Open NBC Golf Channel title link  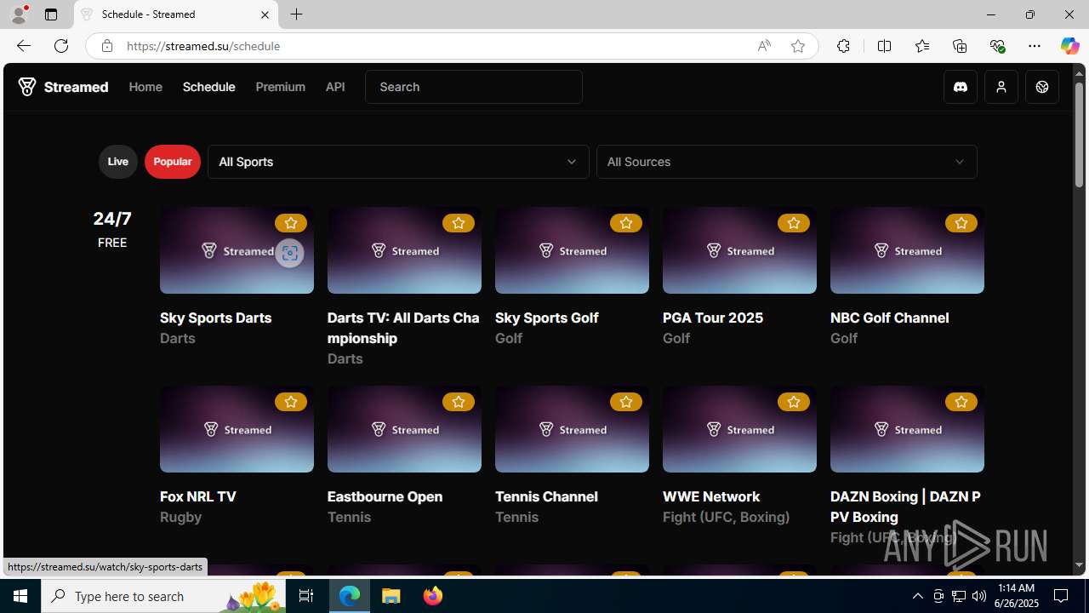[x=890, y=318]
